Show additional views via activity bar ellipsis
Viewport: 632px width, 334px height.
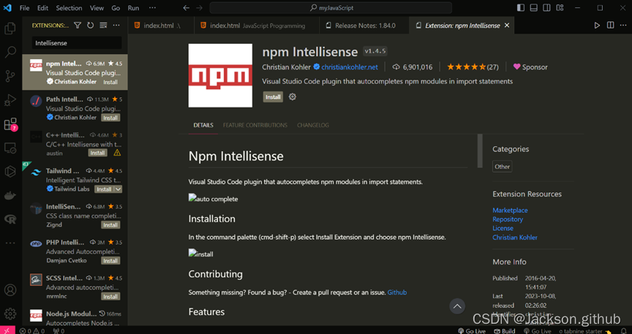(10, 243)
